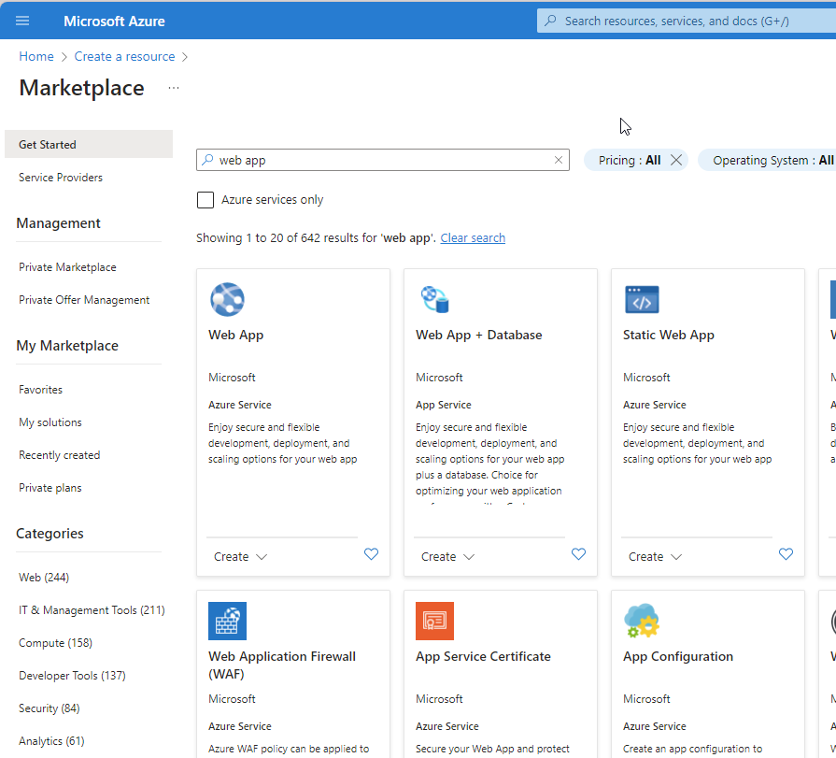836x758 pixels.
Task: Click the Marketplace page heading
Action: point(81,88)
